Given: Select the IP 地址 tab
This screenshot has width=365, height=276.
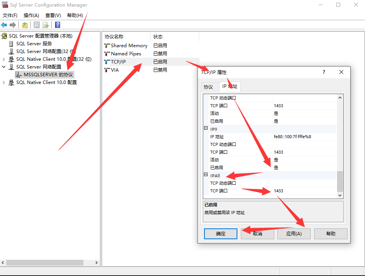Looking at the screenshot, I should [230, 86].
